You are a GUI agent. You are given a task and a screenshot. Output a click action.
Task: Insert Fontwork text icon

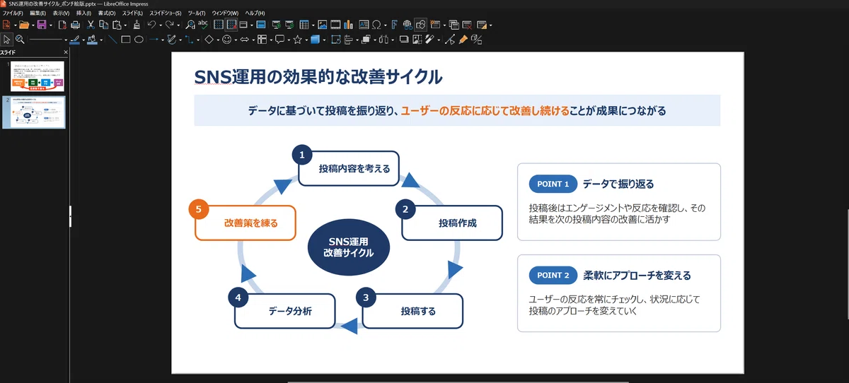pyautogui.click(x=395, y=25)
